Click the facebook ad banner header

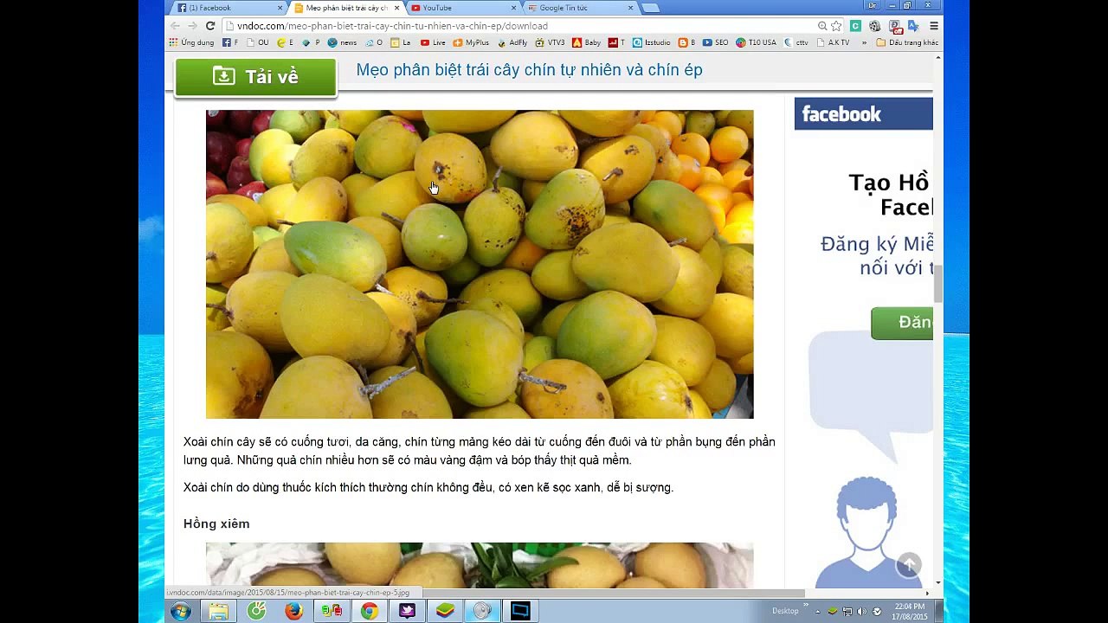coord(863,113)
